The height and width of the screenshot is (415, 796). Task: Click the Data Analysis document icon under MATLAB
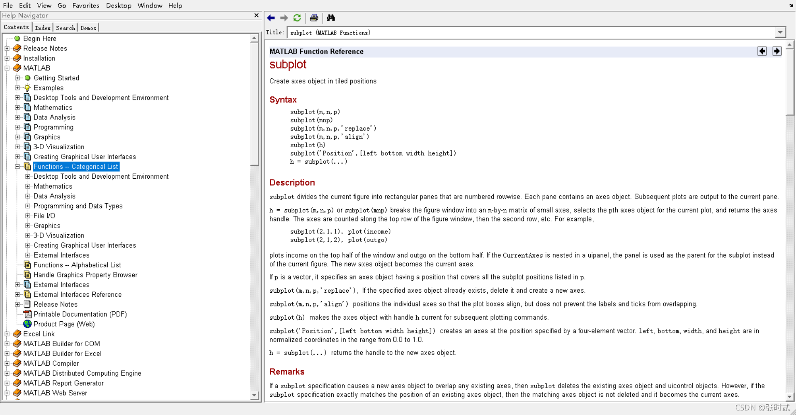coord(27,117)
